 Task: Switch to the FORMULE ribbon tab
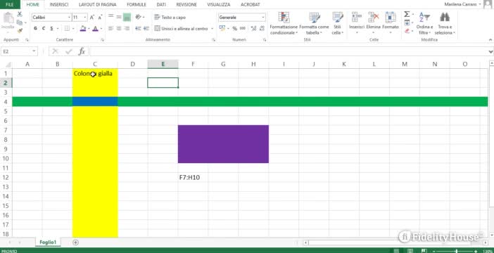click(x=137, y=5)
